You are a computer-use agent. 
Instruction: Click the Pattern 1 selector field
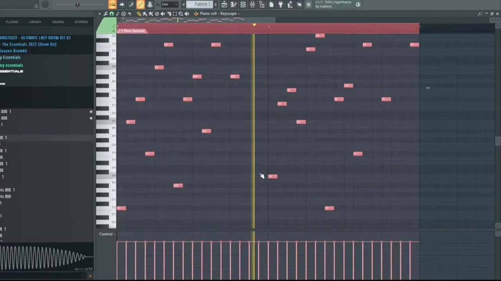coord(199,4)
